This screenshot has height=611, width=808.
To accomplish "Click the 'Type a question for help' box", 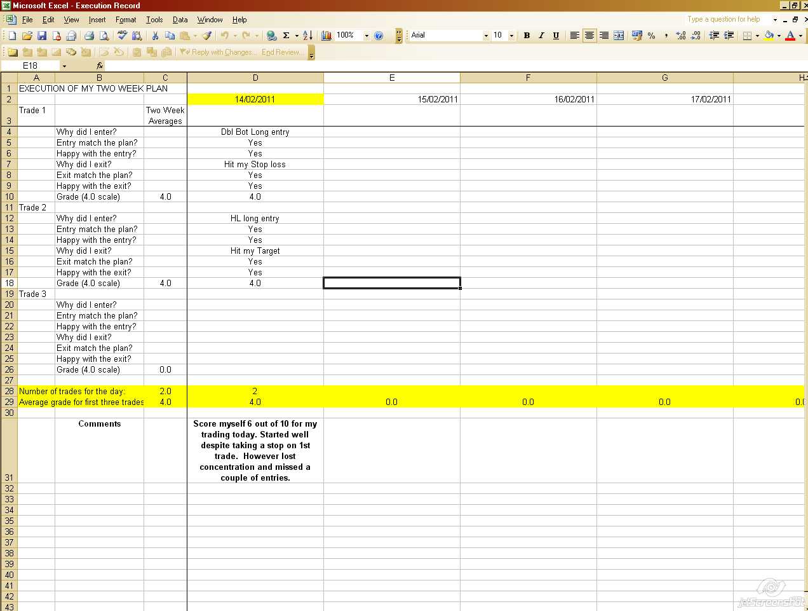I will 727,20.
